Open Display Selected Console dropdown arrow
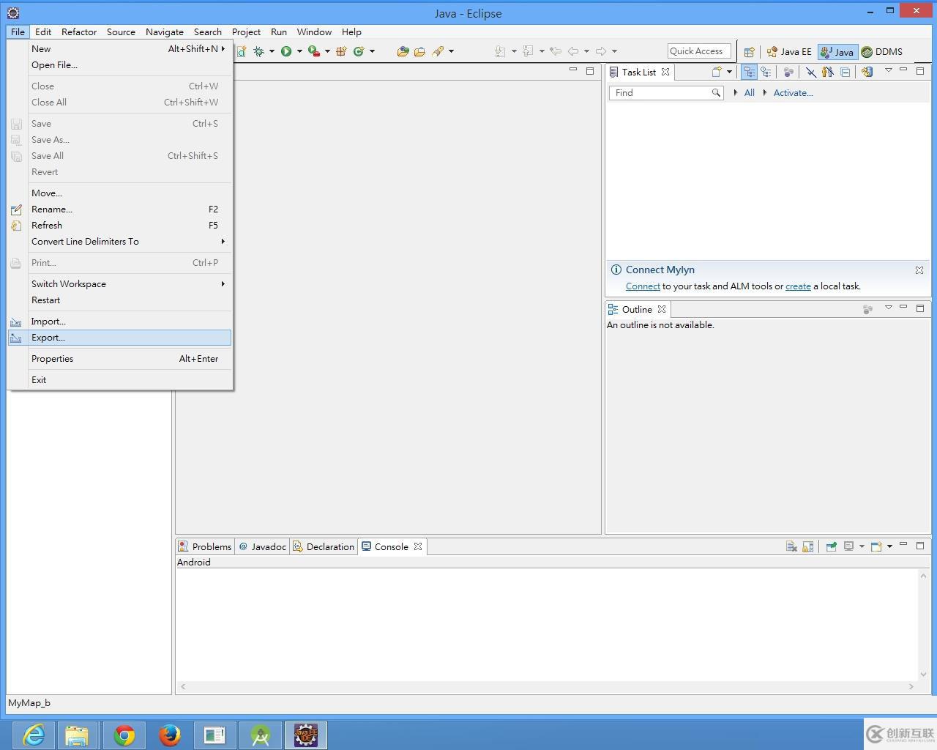The image size is (937, 750). [x=862, y=546]
